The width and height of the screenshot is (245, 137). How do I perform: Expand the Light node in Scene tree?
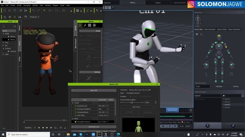point(3,54)
